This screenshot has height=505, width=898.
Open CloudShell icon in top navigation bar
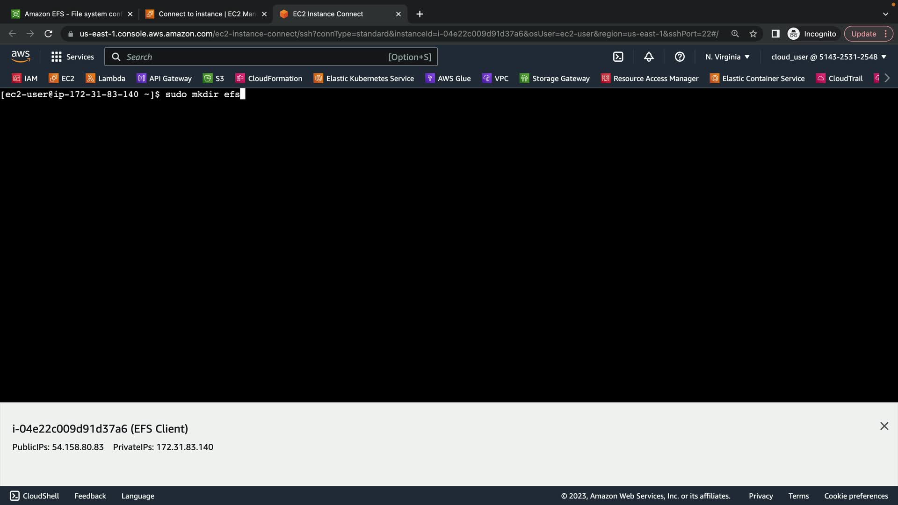pos(618,57)
